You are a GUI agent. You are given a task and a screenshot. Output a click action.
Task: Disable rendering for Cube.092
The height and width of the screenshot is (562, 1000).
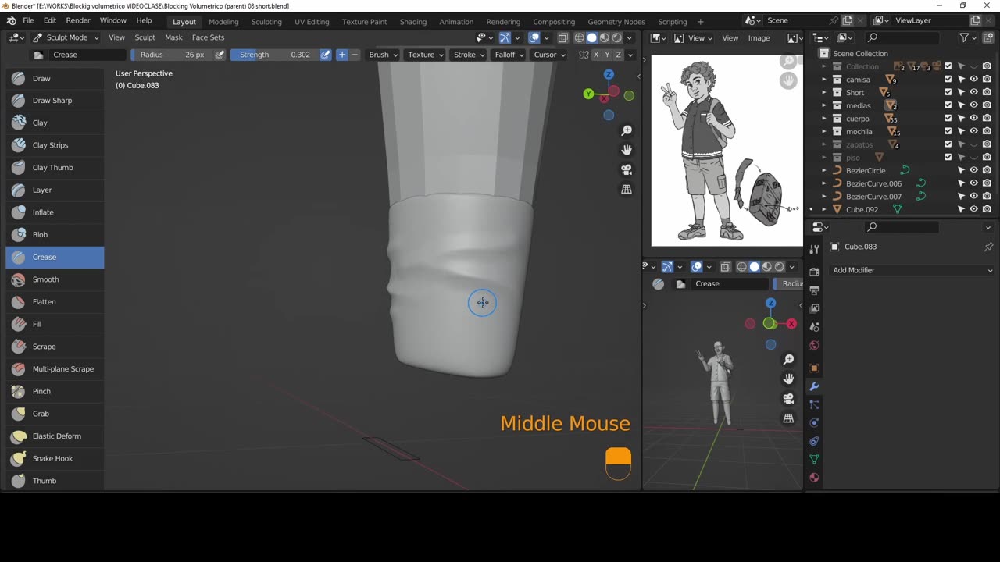tap(987, 209)
